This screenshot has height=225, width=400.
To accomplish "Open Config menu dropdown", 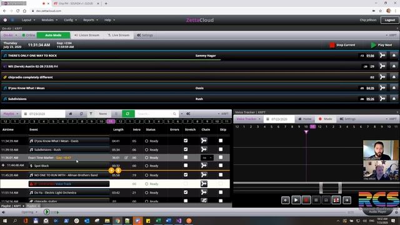I will pos(70,20).
